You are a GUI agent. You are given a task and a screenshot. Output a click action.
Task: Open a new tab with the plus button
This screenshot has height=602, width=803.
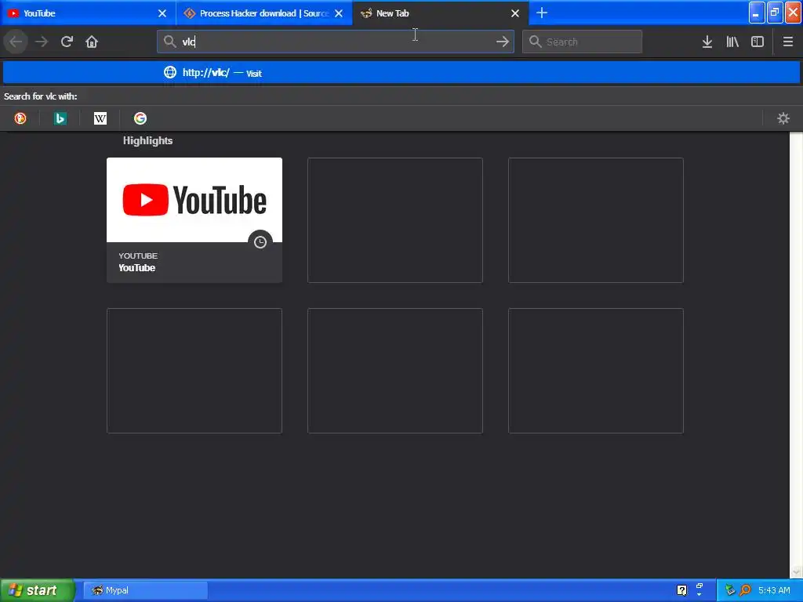coord(542,13)
